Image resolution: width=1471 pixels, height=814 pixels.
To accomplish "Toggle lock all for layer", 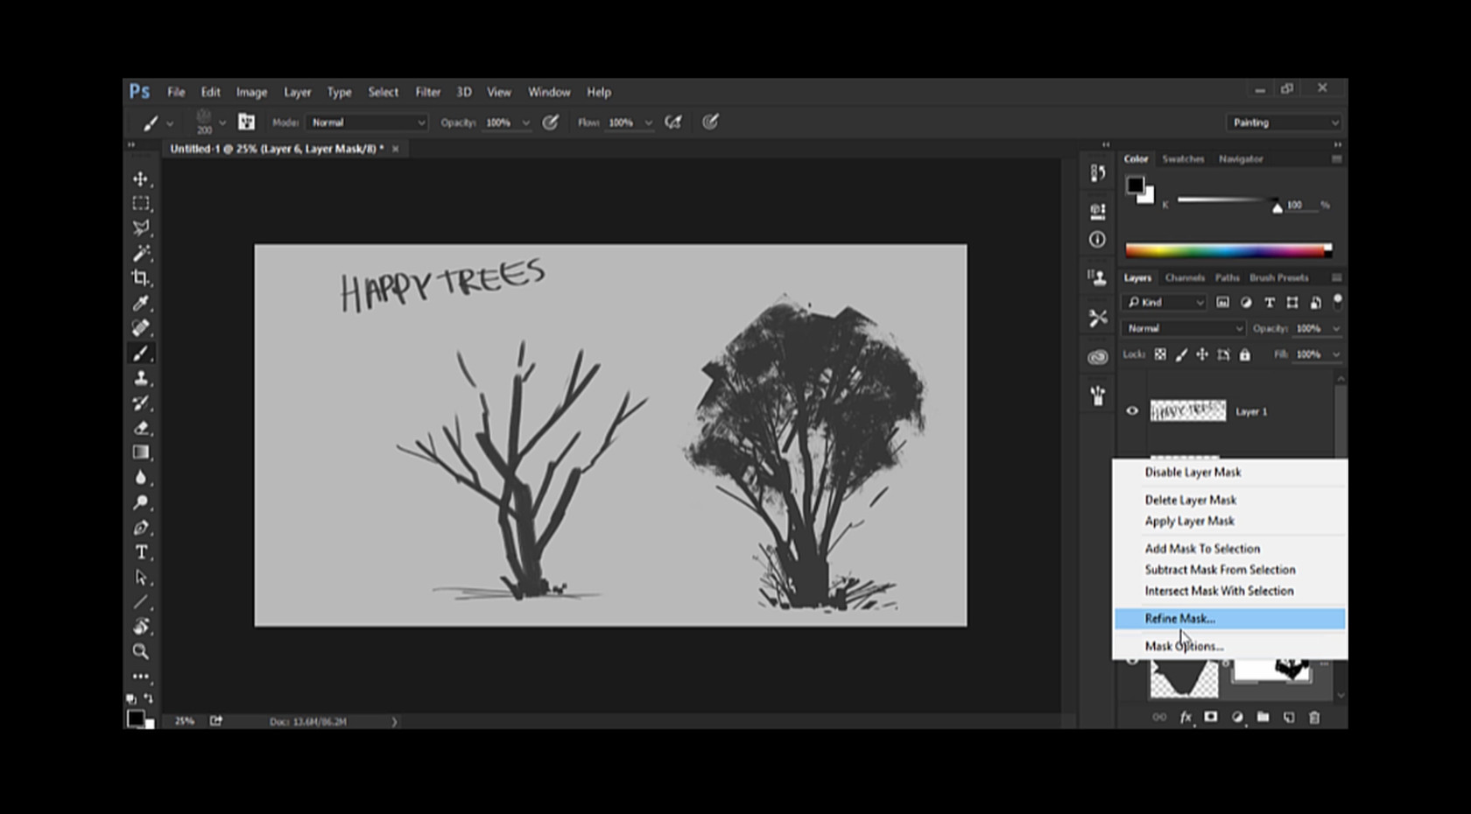I will pyautogui.click(x=1244, y=354).
